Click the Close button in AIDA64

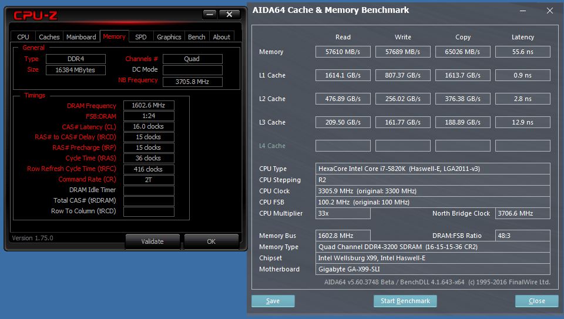point(536,301)
